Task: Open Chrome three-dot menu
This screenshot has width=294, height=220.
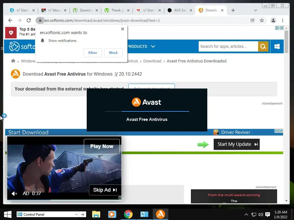Action: point(283,20)
